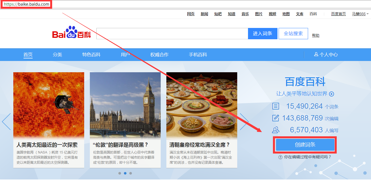
Task: Click the 个词条 entries document icon
Action: (x=275, y=106)
